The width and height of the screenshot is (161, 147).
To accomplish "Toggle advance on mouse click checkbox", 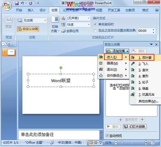I will [95, 24].
